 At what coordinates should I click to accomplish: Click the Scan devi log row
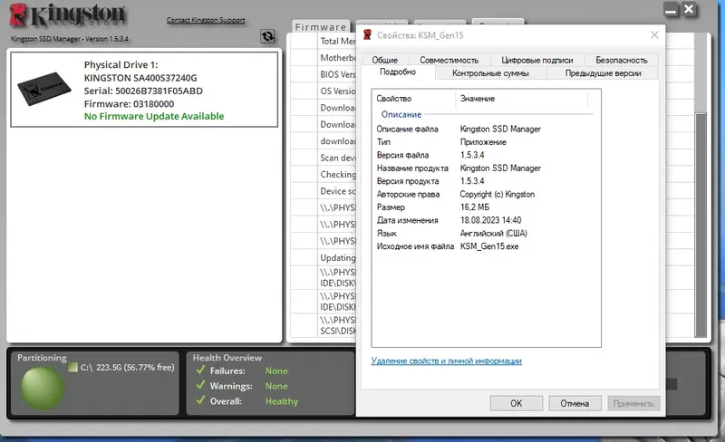pos(324,158)
